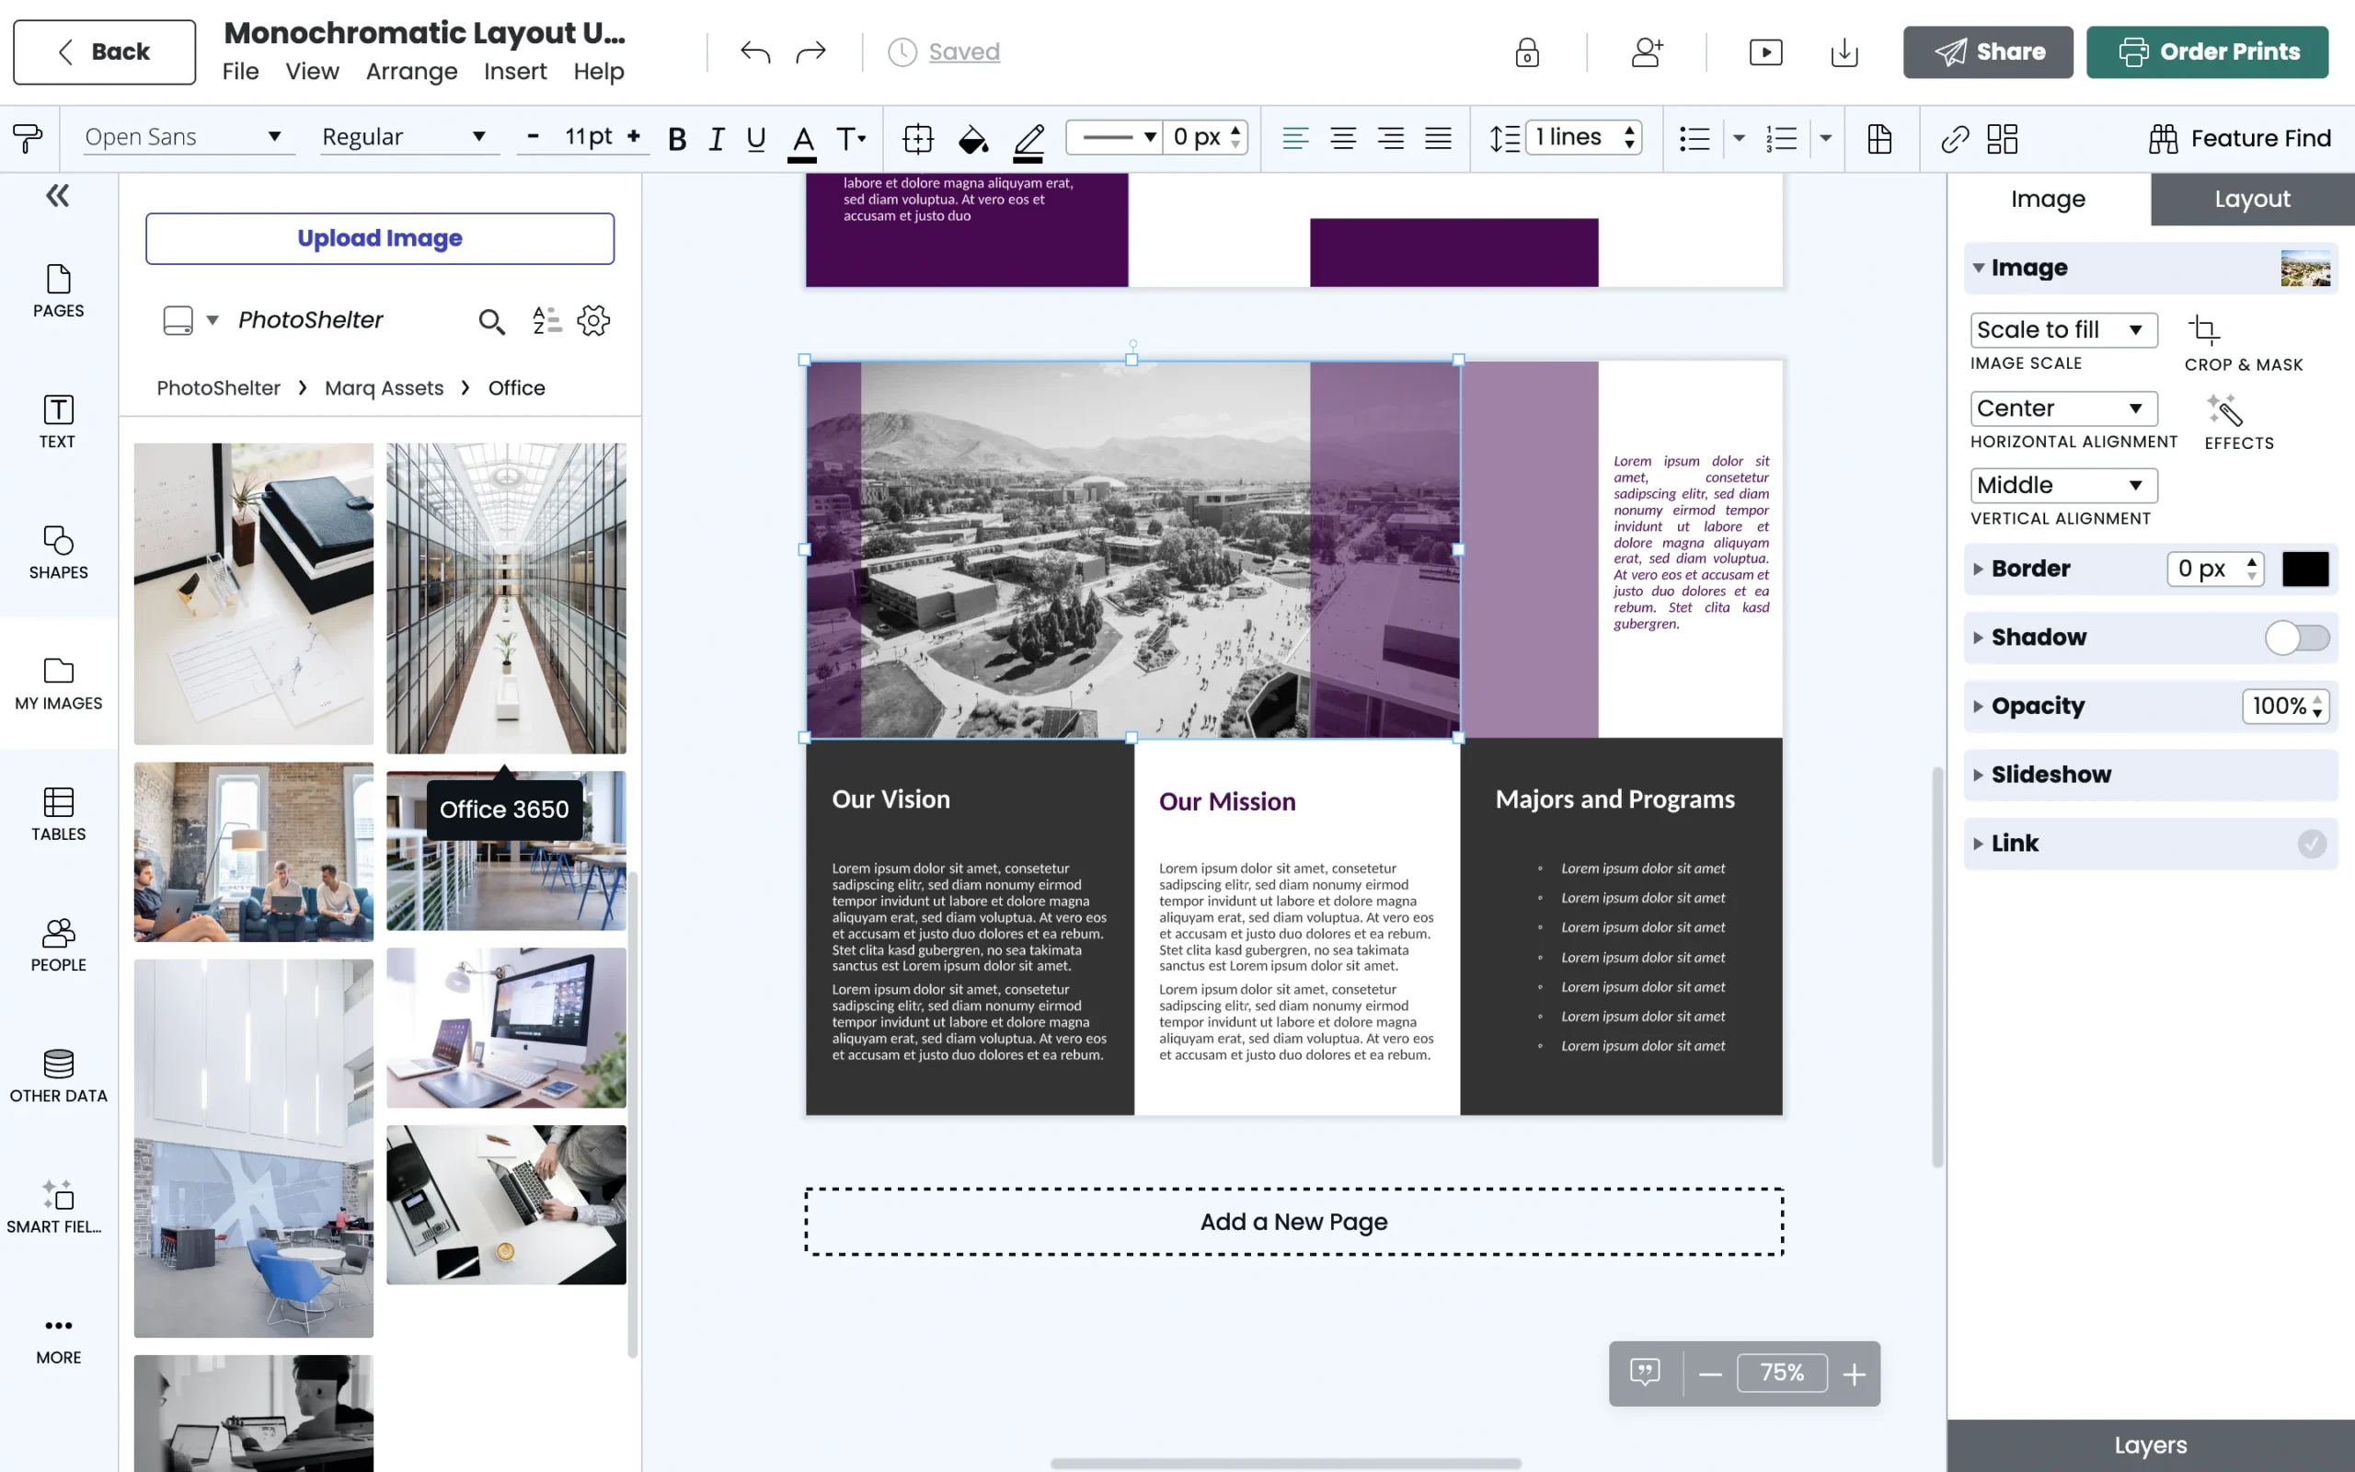
Task: Align text to center
Action: point(1343,138)
